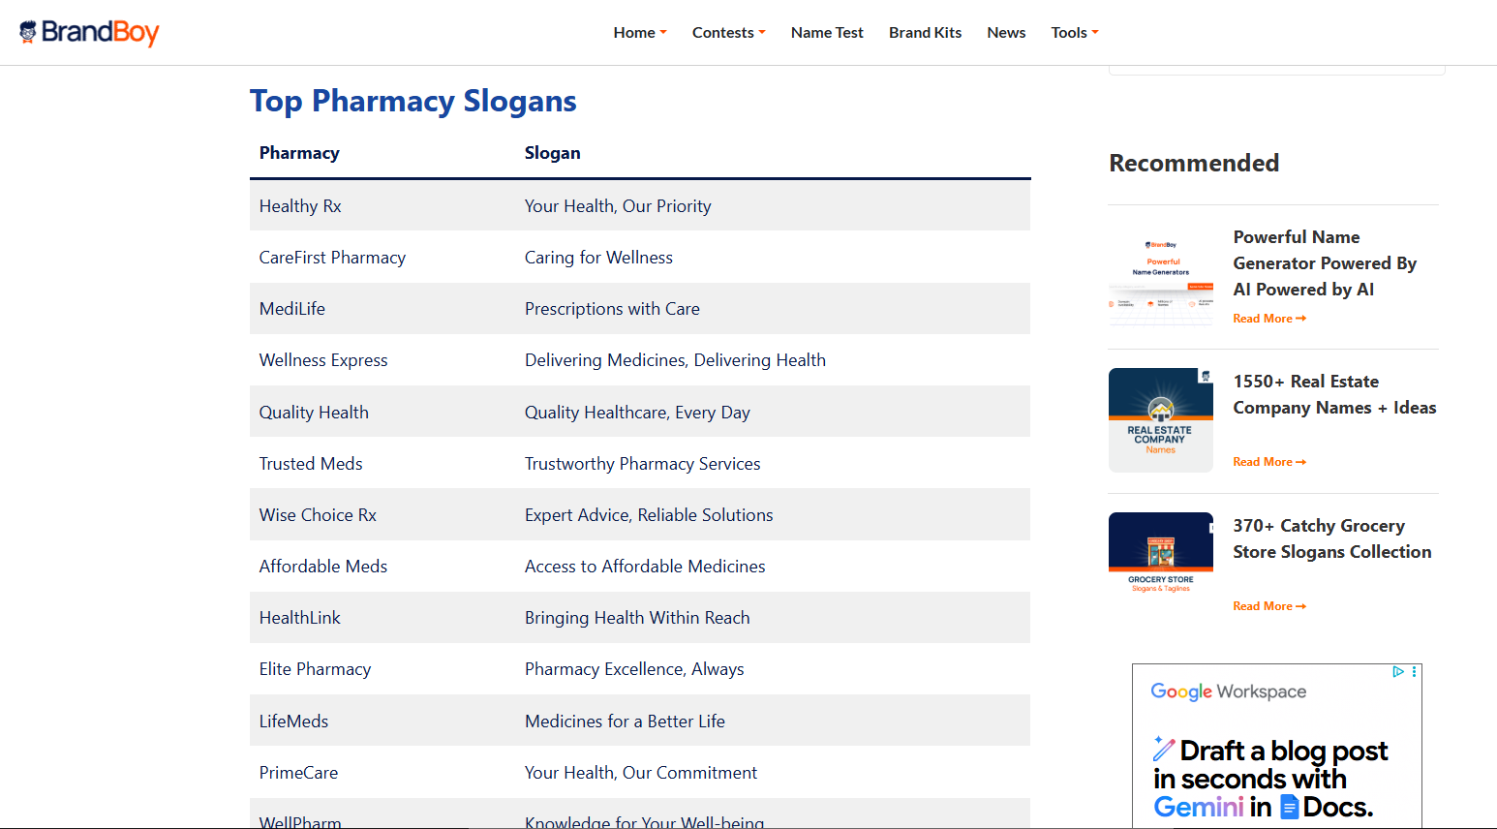Open Powerful Name Generator Powered By AI title
The height and width of the screenshot is (829, 1497).
click(1325, 263)
